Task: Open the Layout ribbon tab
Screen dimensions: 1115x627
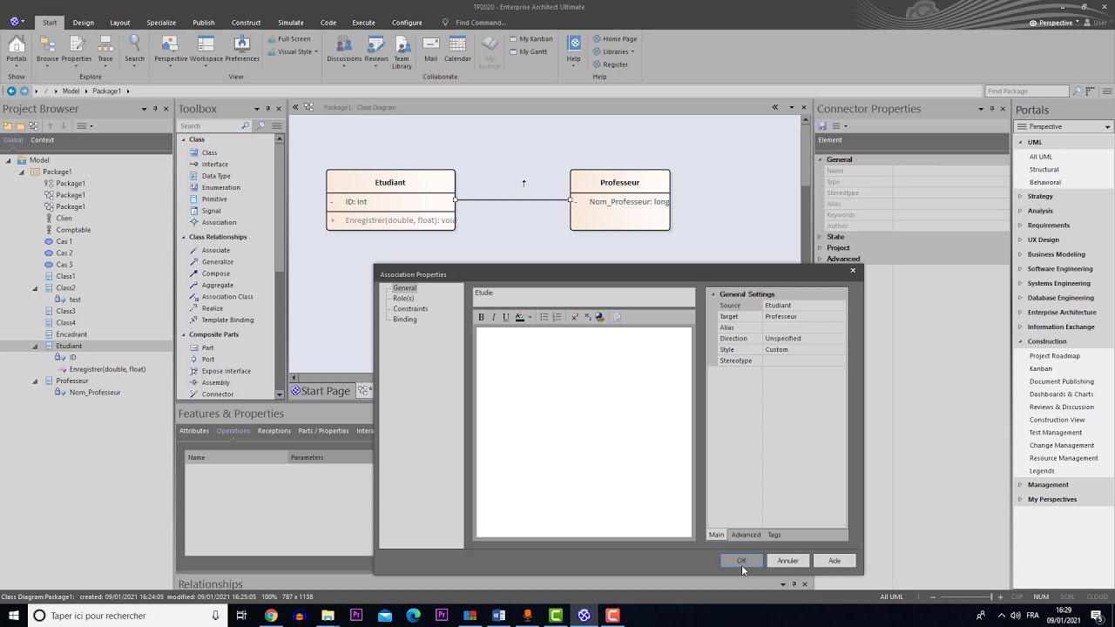Action: click(x=120, y=23)
